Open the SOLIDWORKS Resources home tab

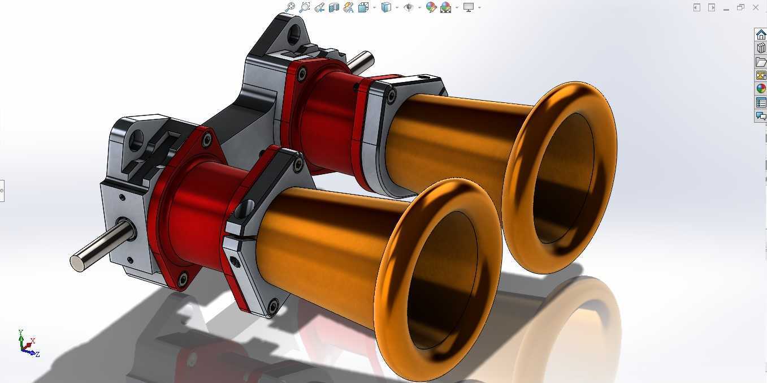(761, 35)
